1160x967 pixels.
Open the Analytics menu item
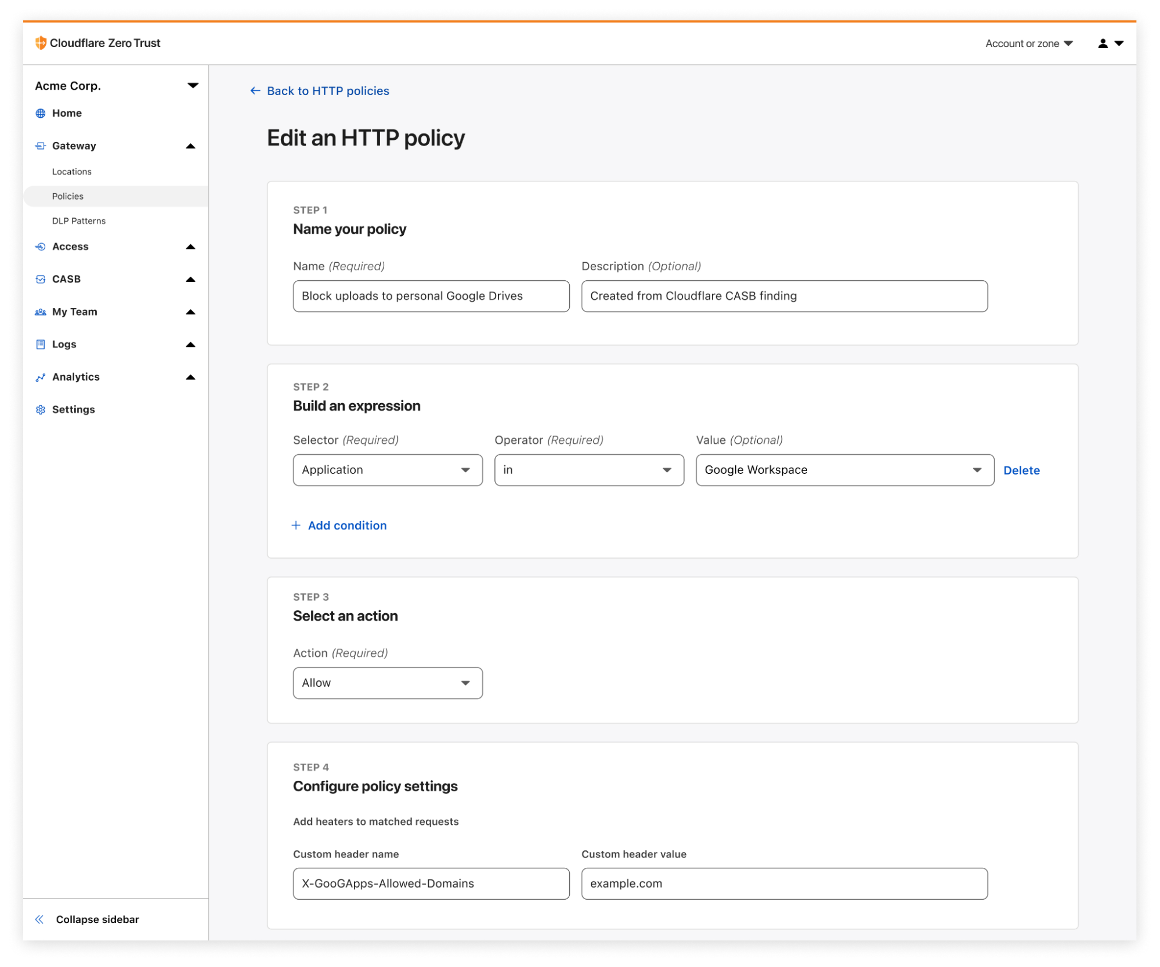[x=76, y=377]
